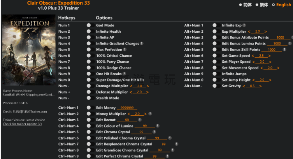
Task: Click info icon beside Max Perfection
Action: point(125,49)
